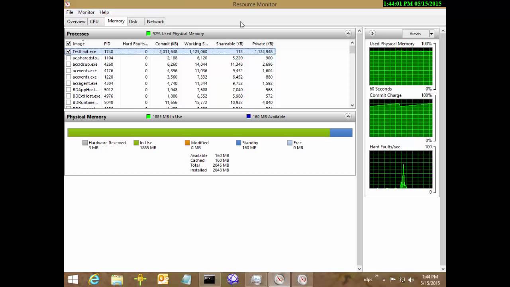Click the Resource Monitor title bar icon
Viewport: 510px width, 287px height.
pos(67,4)
